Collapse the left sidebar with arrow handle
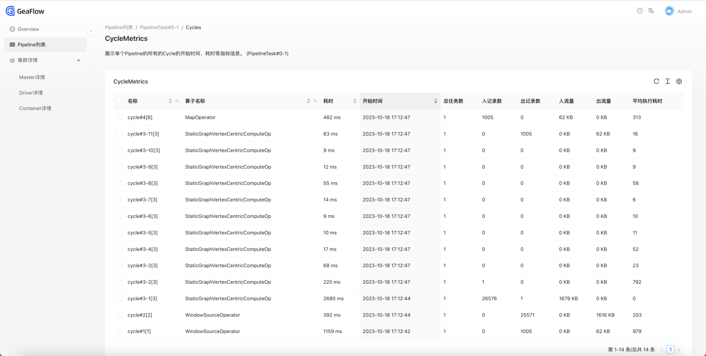Viewport: 706px width, 356px height. pyautogui.click(x=91, y=31)
